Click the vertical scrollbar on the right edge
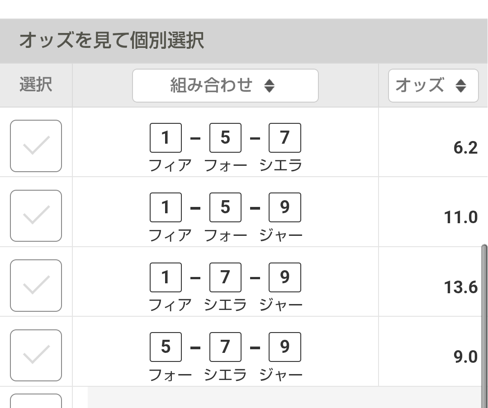 (x=484, y=316)
